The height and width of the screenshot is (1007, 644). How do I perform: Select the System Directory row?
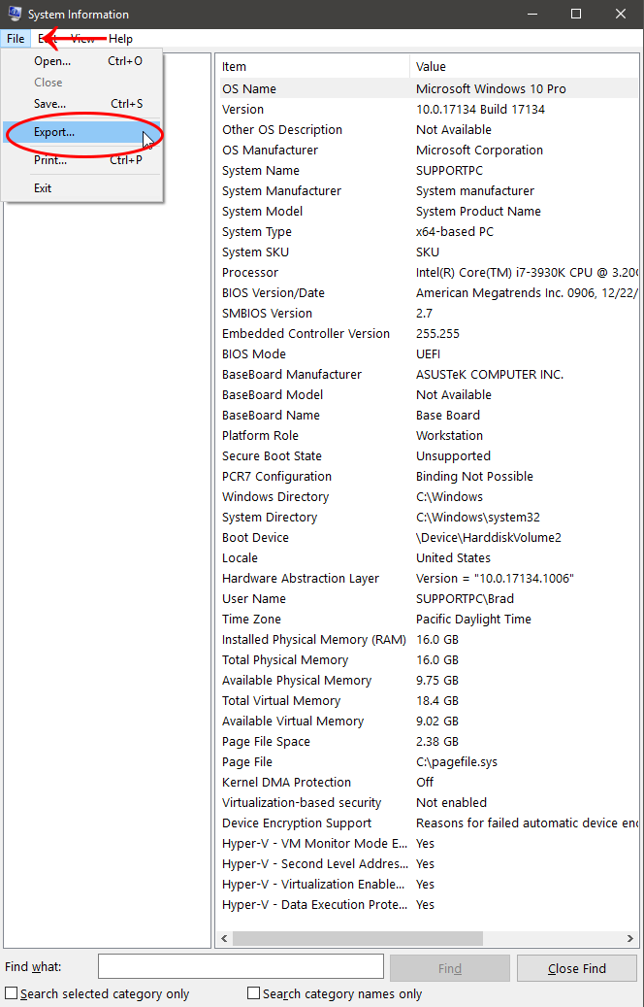point(429,517)
